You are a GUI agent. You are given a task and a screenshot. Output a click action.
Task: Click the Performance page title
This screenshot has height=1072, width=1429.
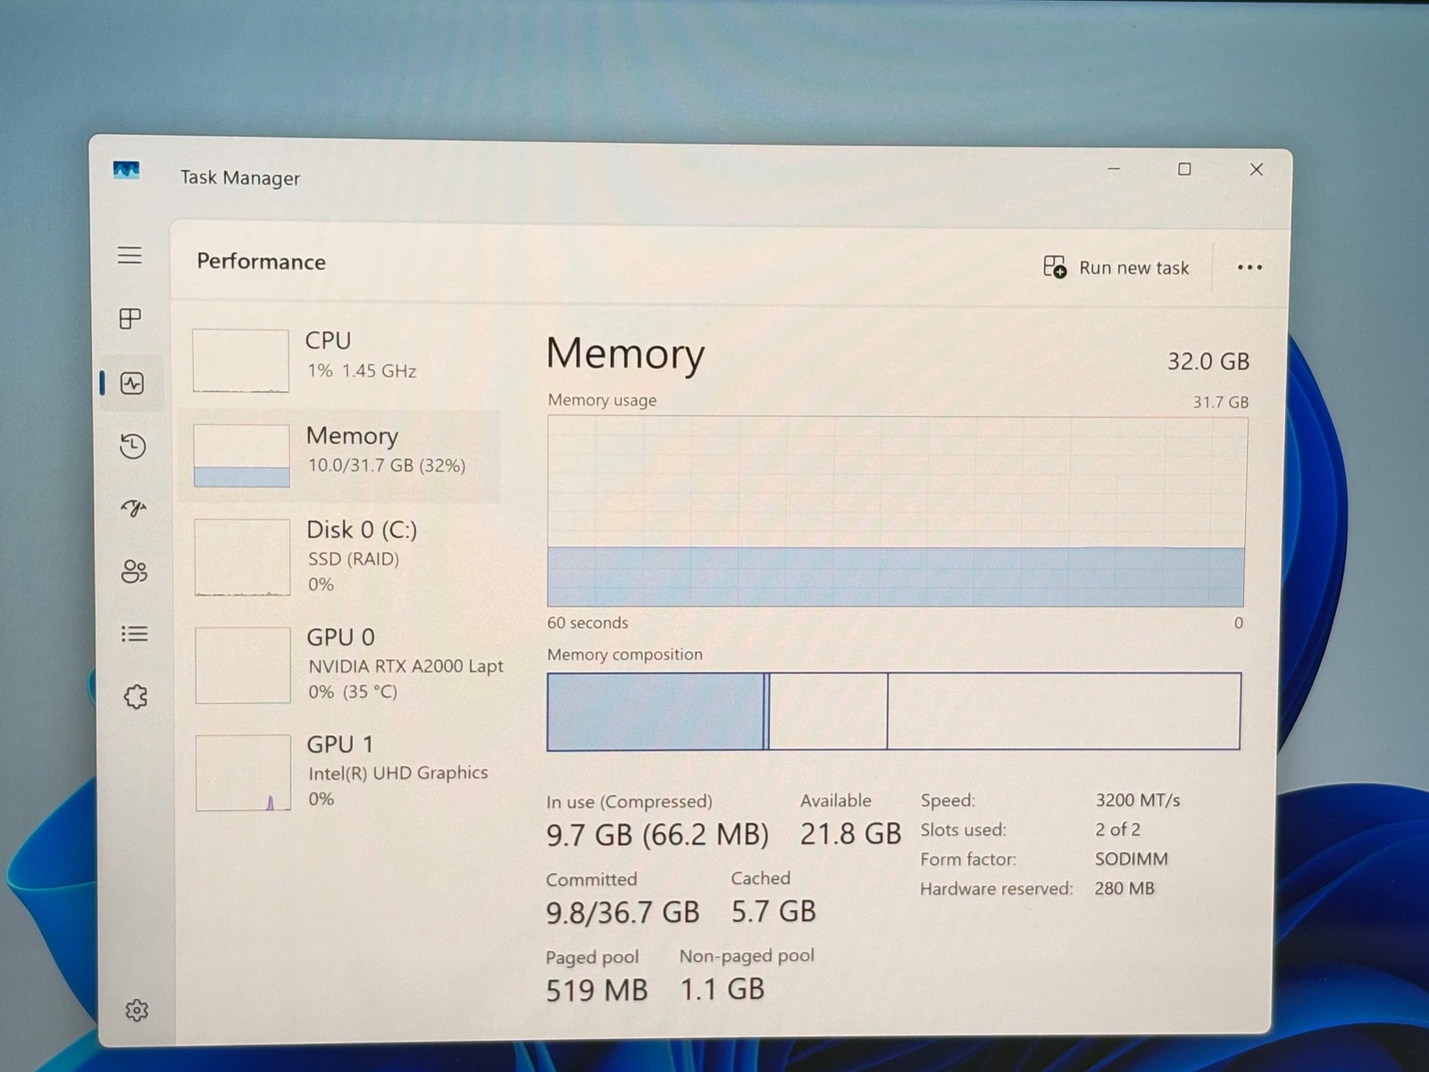point(261,262)
